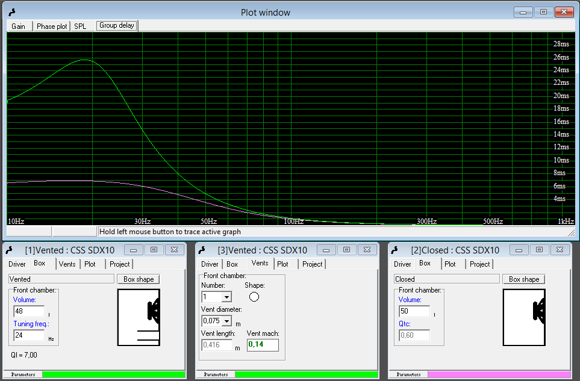This screenshot has height=381, width=580.
Task: Switch to the Gain plot tab
Action: coord(19,26)
